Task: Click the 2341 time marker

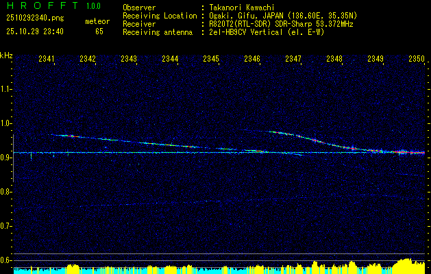Action: [47, 58]
